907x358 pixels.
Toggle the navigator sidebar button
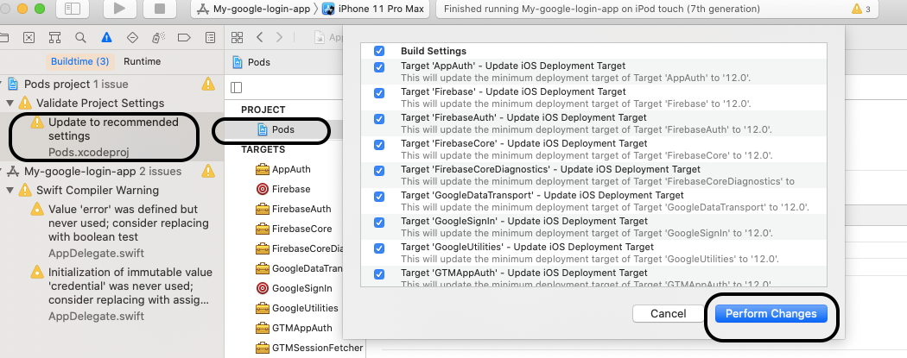pyautogui.click(x=73, y=9)
